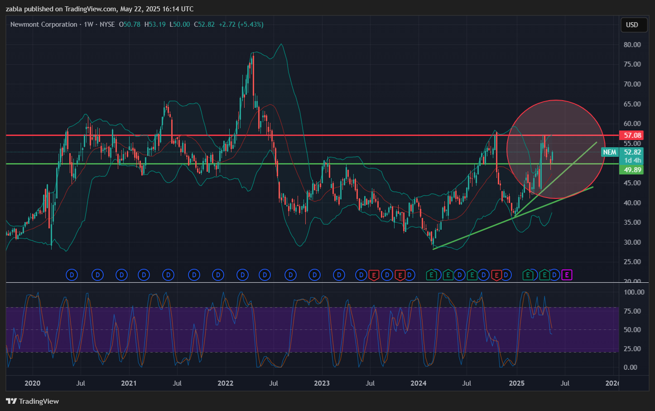Click the close value C52.82
Viewport: 655px width, 411px height.
[204, 24]
